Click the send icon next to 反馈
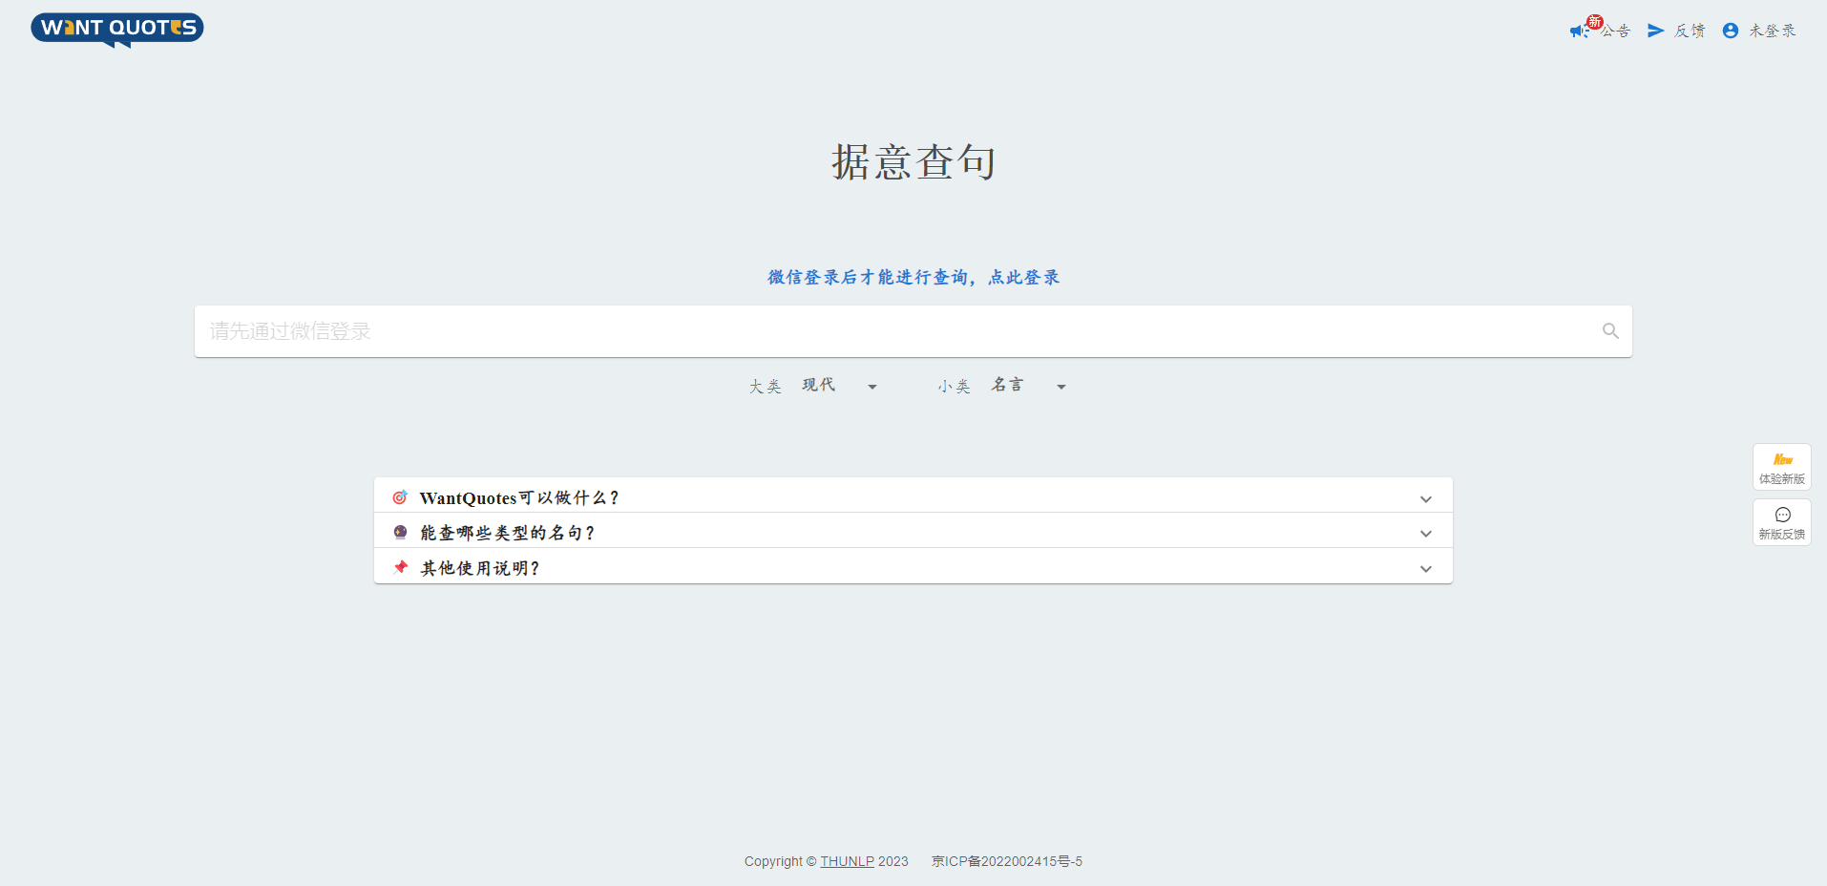Image resolution: width=1827 pixels, height=886 pixels. point(1656,30)
